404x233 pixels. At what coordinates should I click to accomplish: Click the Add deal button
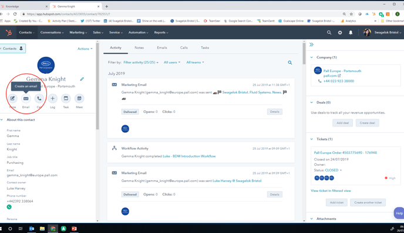343,123
